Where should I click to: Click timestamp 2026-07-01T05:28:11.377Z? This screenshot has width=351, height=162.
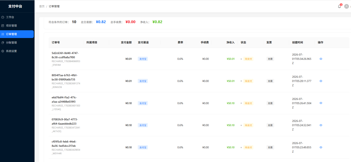pyautogui.click(x=302, y=81)
